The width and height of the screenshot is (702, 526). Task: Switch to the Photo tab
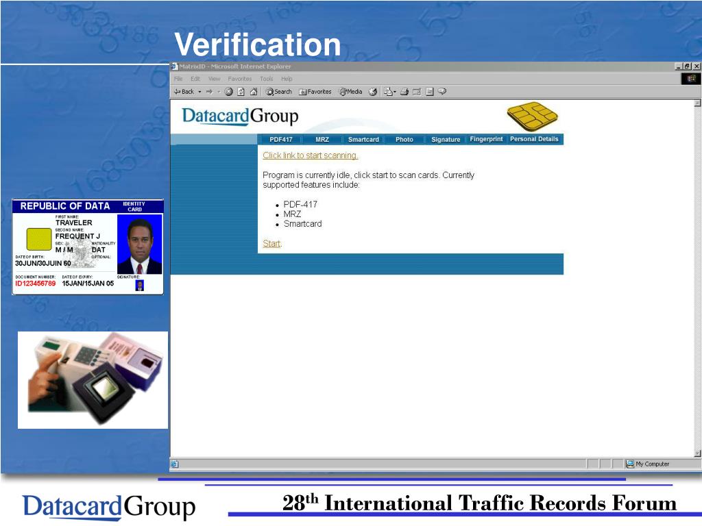click(404, 140)
